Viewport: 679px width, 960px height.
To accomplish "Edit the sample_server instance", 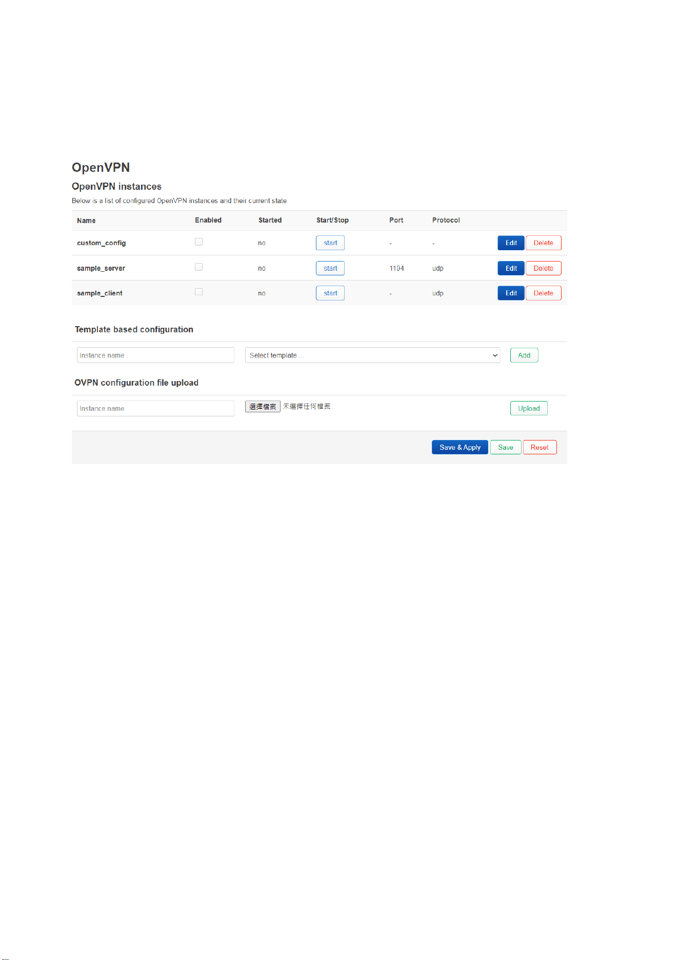I will point(511,268).
